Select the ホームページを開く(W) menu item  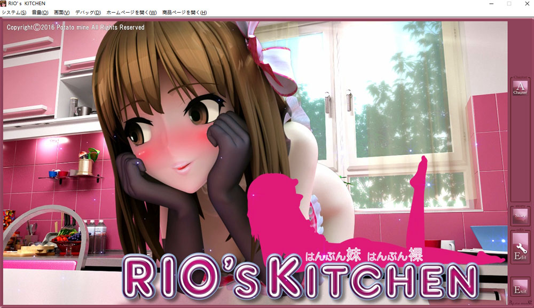131,13
